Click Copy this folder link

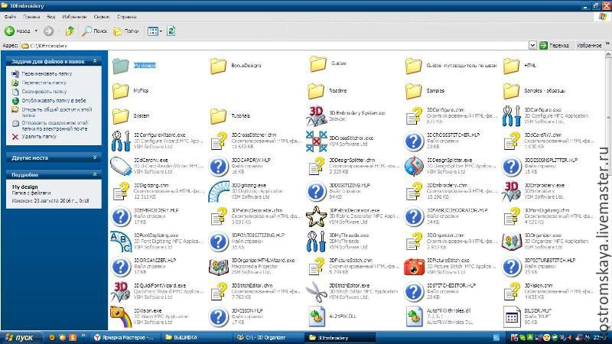[44, 91]
